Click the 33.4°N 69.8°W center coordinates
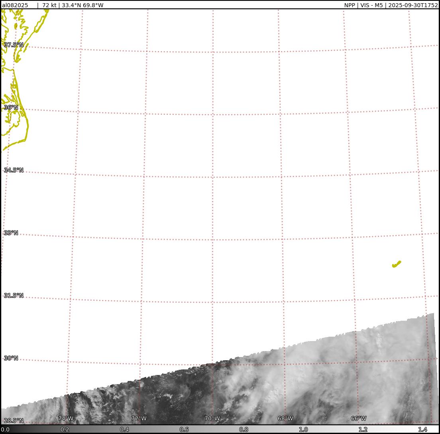 [x=82, y=5]
